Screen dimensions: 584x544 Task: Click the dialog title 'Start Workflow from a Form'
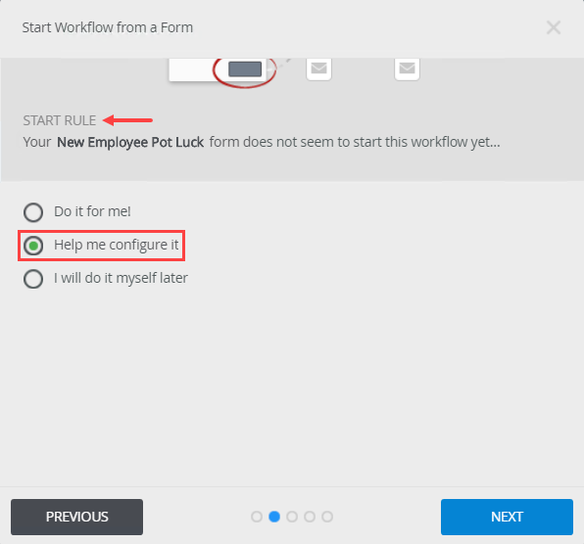click(108, 27)
